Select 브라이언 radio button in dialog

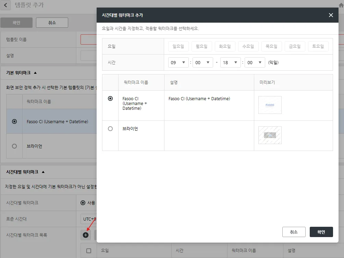[110, 129]
